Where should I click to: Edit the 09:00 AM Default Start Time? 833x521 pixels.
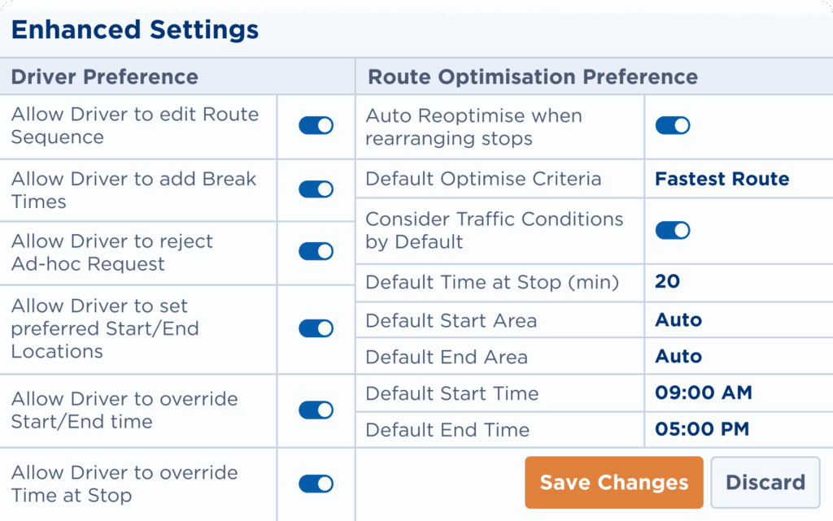click(703, 393)
